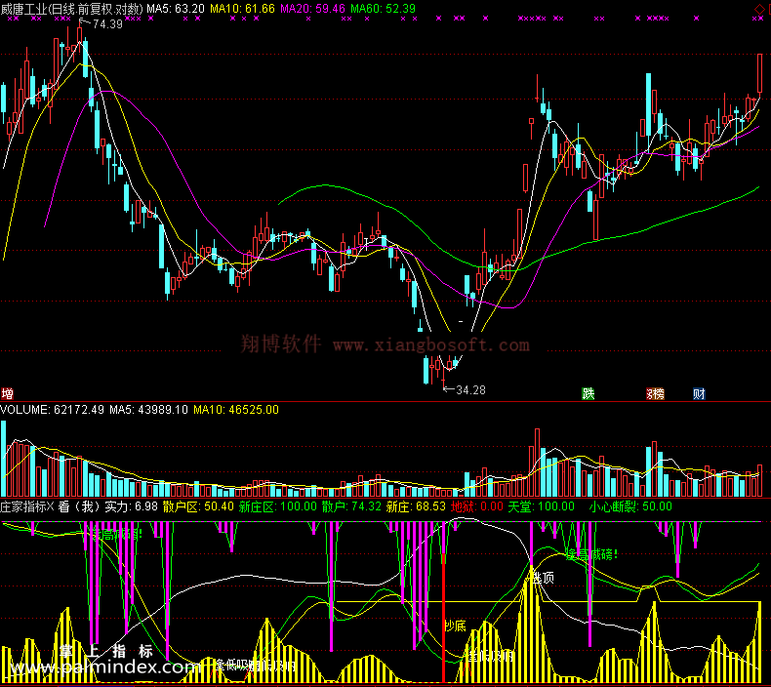
Task: Click the red diamond icon at top right
Action: click(758, 9)
